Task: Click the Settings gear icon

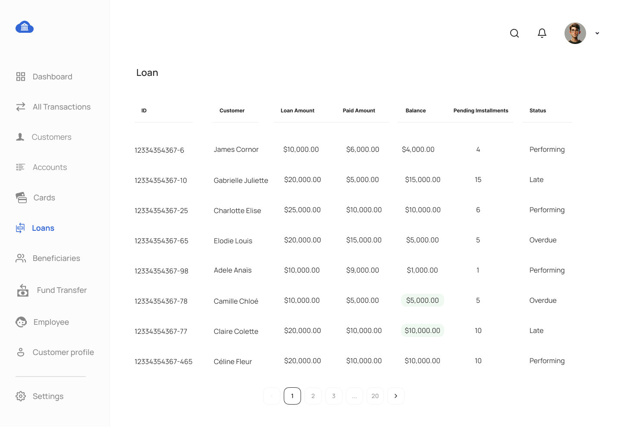Action: coord(21,396)
